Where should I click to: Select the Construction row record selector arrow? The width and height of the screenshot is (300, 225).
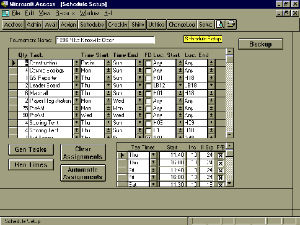point(13,63)
